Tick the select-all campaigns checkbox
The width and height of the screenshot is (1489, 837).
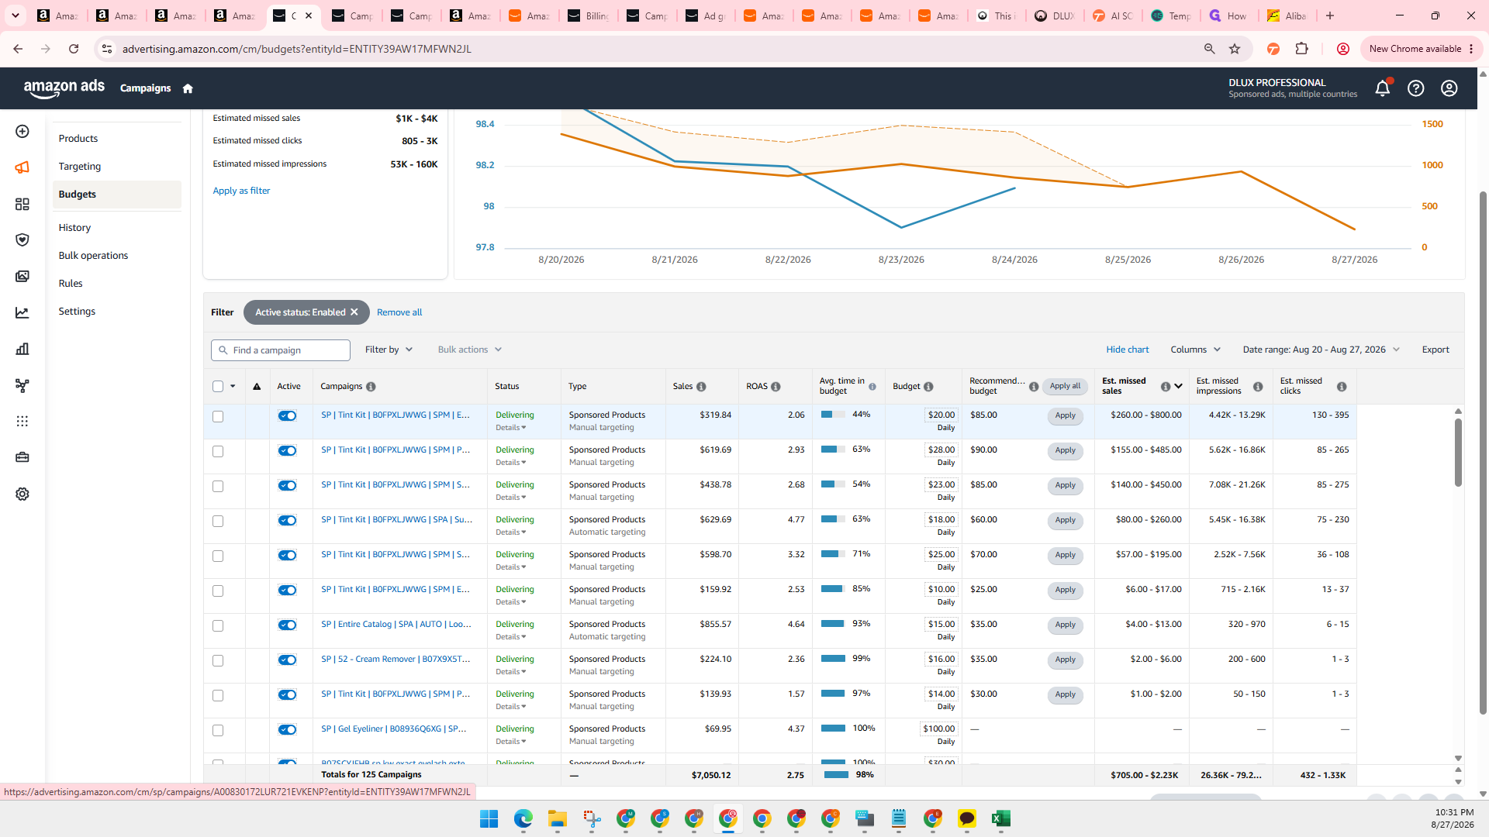click(x=218, y=387)
